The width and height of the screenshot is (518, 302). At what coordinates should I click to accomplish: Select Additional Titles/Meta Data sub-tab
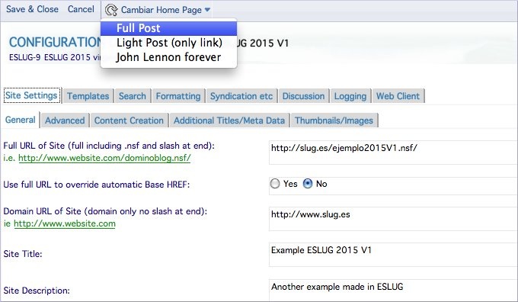229,120
